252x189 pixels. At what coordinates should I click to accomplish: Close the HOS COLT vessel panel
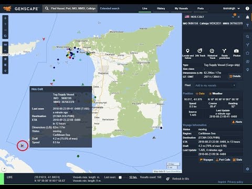239,17
